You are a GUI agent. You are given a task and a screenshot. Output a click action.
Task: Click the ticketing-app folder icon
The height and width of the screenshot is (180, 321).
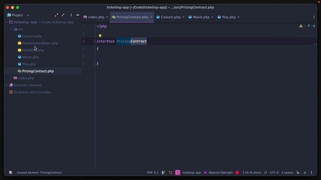[x=11, y=22]
